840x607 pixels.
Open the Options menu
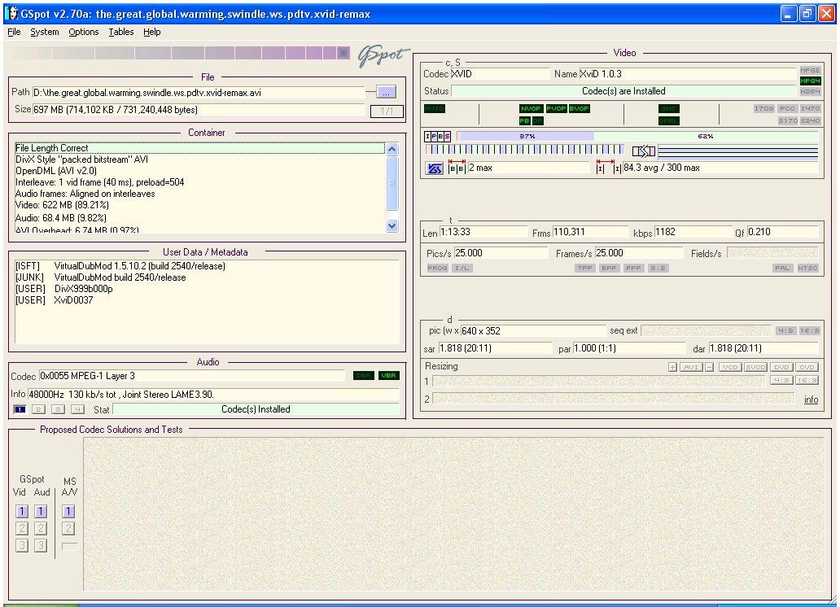coord(84,33)
